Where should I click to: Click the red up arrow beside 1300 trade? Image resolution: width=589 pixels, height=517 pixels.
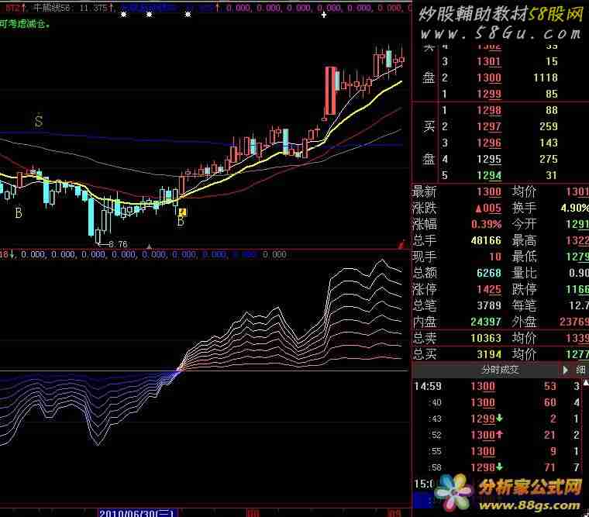[500, 435]
